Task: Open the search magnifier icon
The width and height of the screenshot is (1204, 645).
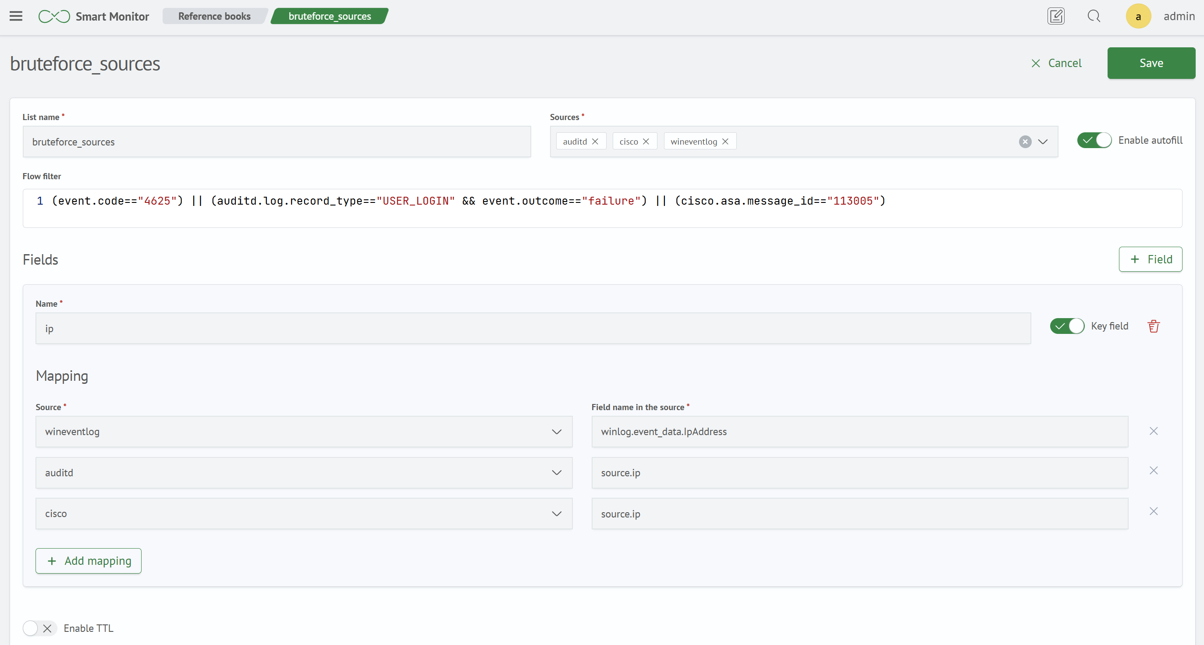Action: [1094, 16]
